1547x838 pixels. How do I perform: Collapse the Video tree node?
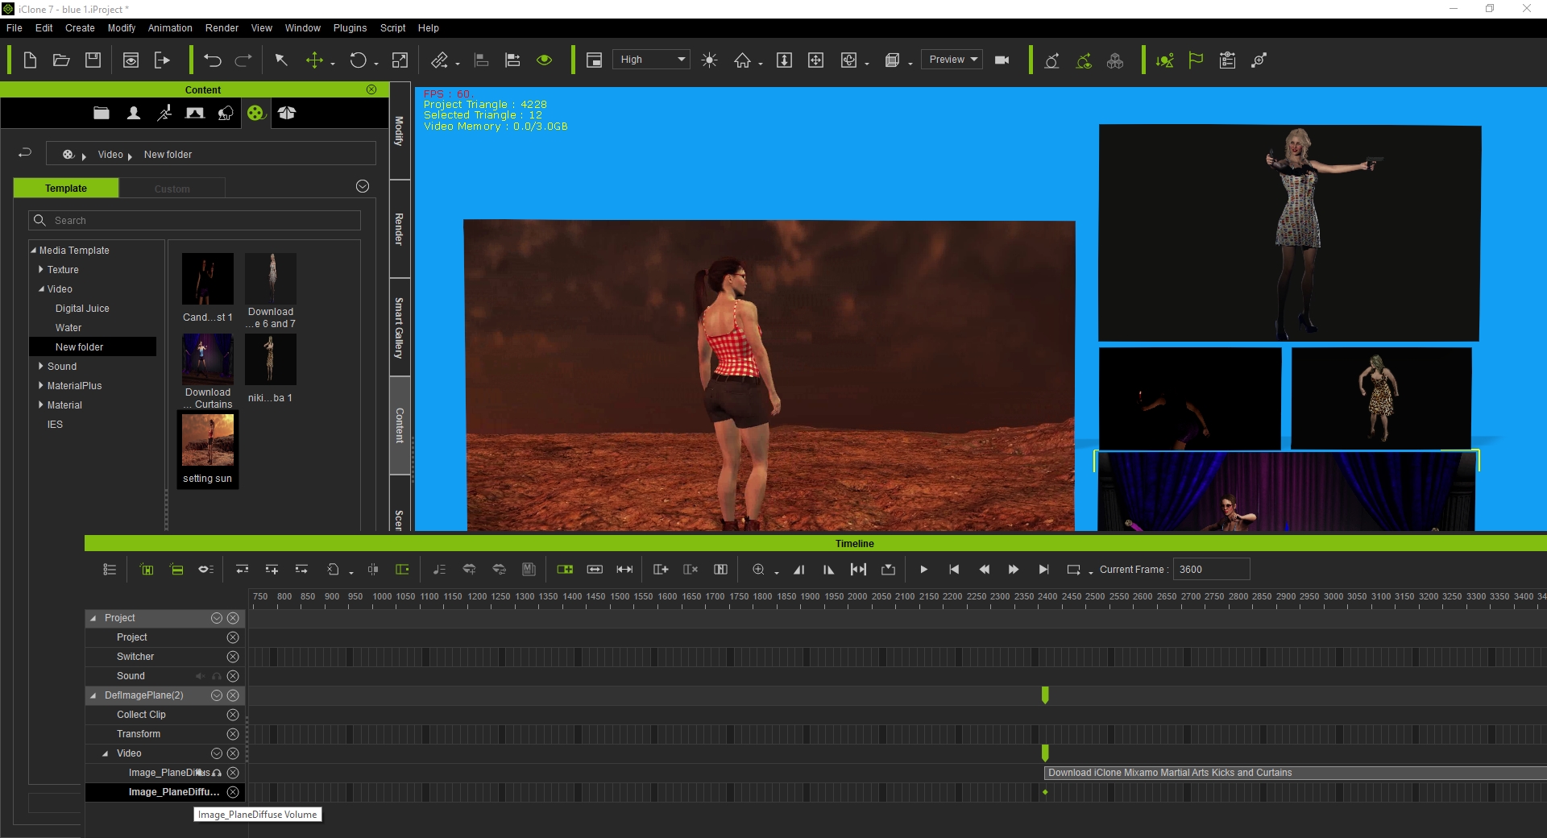pyautogui.click(x=41, y=289)
